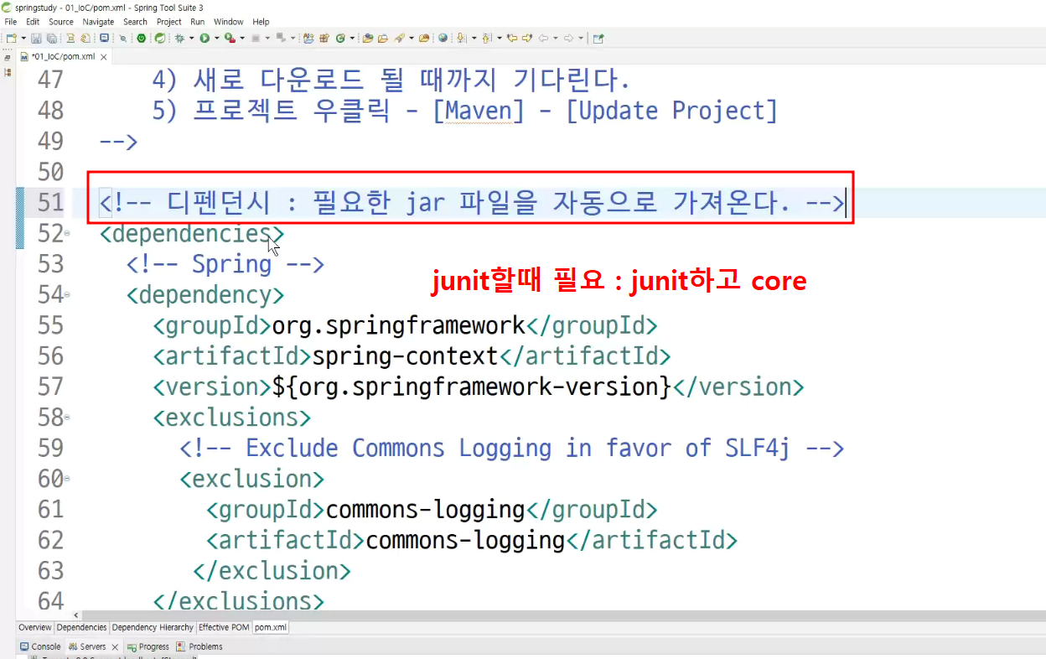Open the Run configurations dropdown arrow
This screenshot has width=1046, height=659.
coord(216,38)
